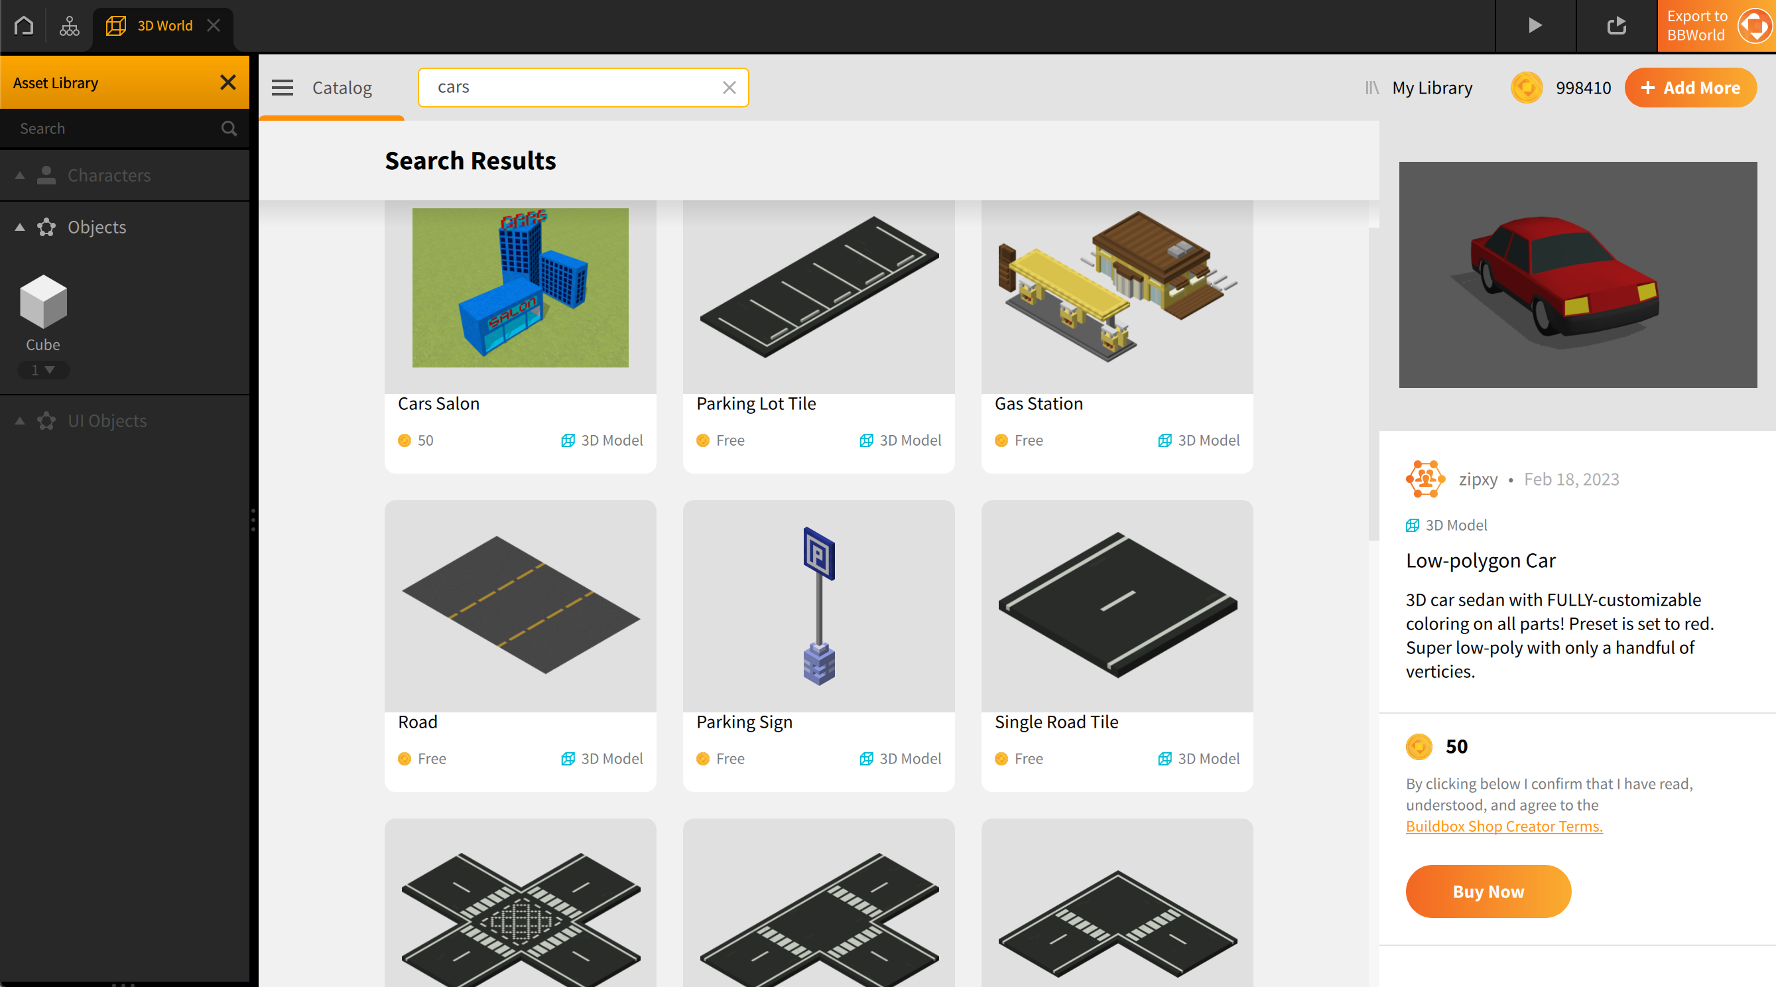The width and height of the screenshot is (1776, 987).
Task: Click the Buy Now button
Action: click(1488, 891)
